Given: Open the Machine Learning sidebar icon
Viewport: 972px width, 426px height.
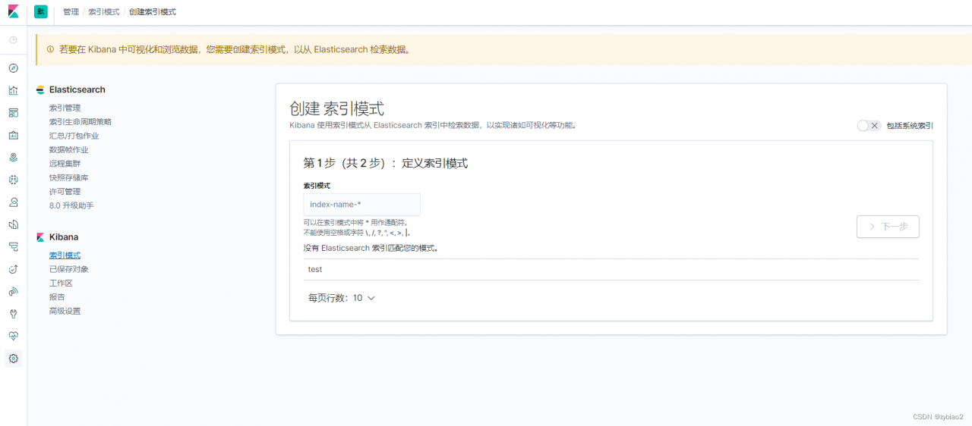Looking at the screenshot, I should [x=13, y=180].
